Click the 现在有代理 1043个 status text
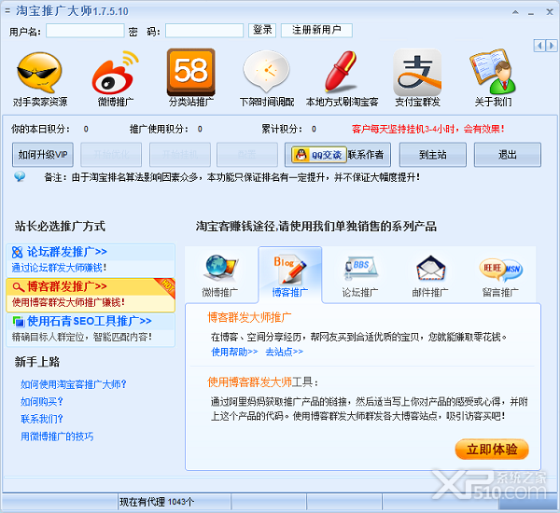 (x=157, y=503)
